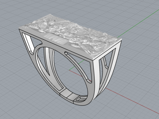Click the ring's flat white front side strut
159x119 pixels.
(96, 79)
